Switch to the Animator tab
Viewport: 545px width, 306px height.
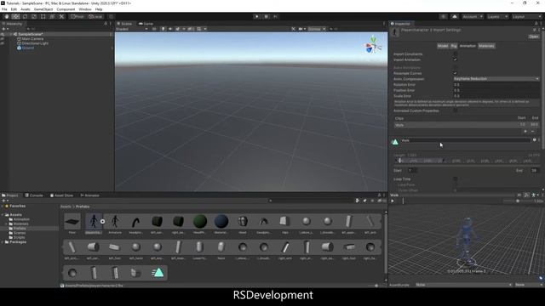pyautogui.click(x=89, y=195)
